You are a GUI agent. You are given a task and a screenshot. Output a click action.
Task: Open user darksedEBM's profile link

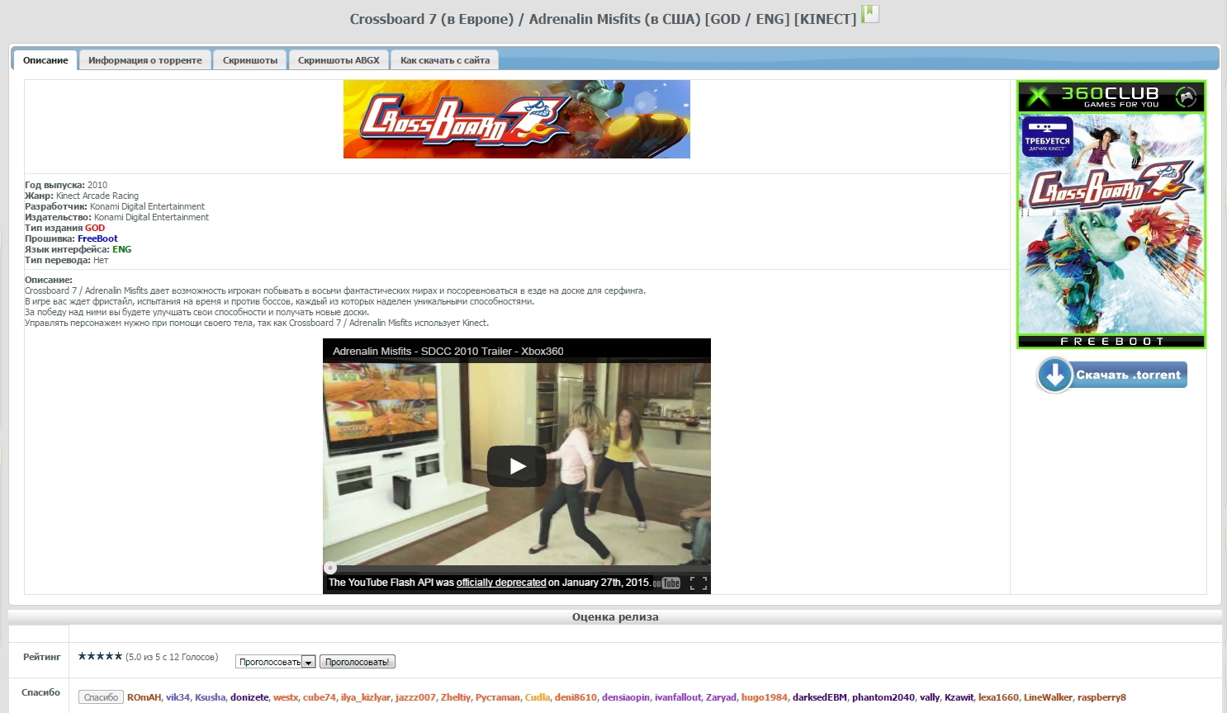click(820, 697)
